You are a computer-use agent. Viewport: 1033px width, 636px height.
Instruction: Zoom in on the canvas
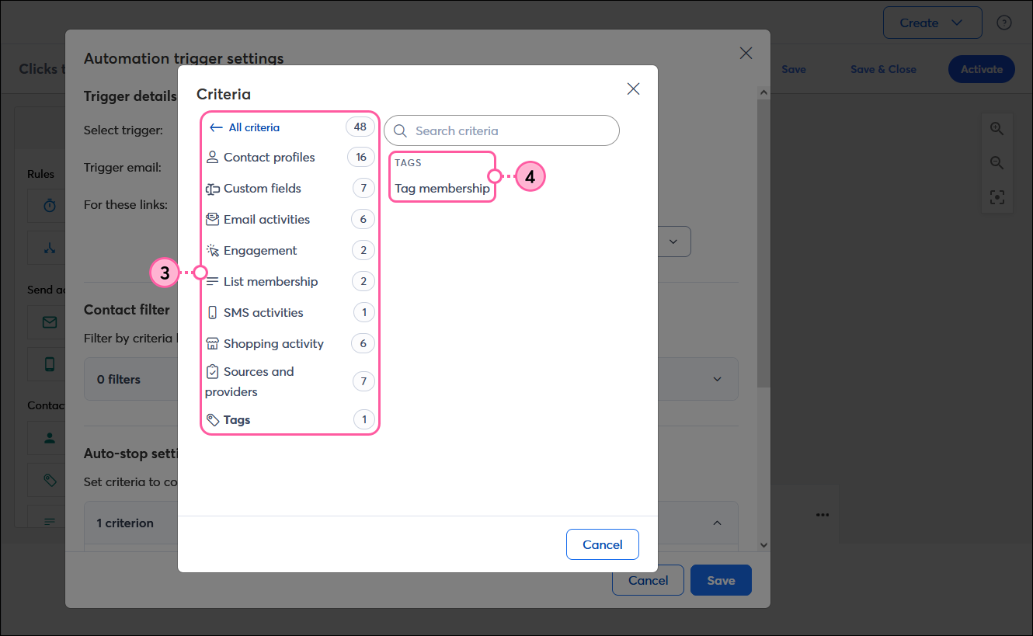coord(996,129)
